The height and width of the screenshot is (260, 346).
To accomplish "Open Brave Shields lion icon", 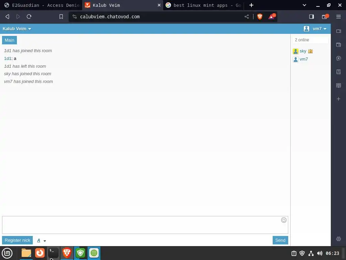I will [x=260, y=17].
